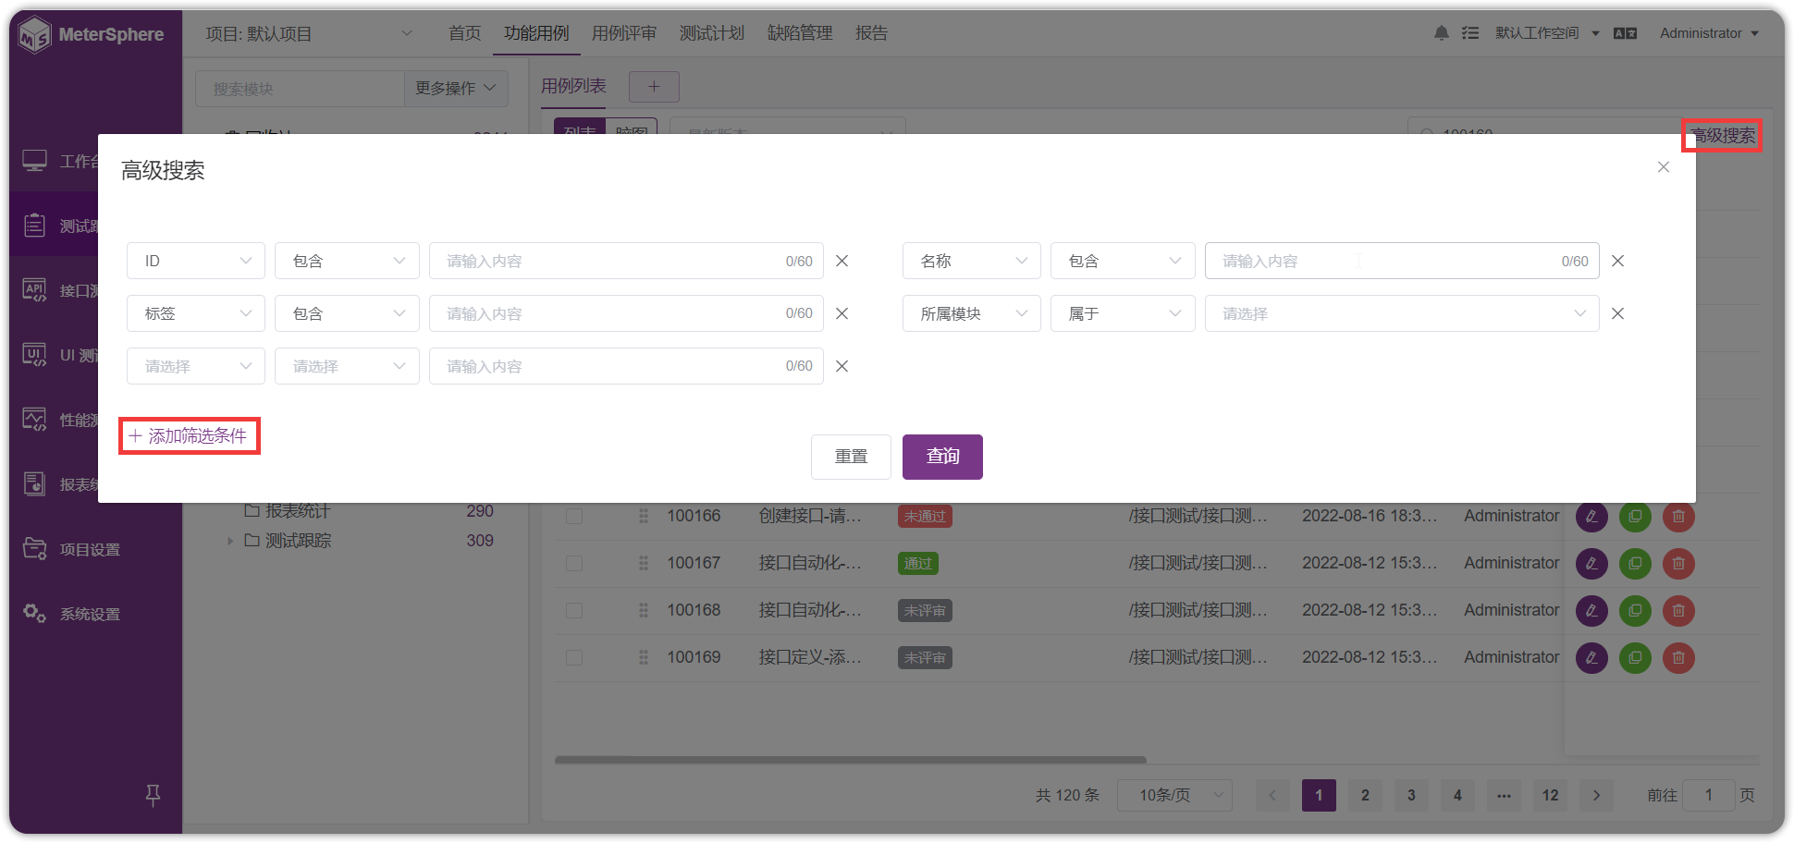Viewport: 1794px width, 843px height.
Task: Close the 高级搜索 dialog
Action: coord(1664,167)
